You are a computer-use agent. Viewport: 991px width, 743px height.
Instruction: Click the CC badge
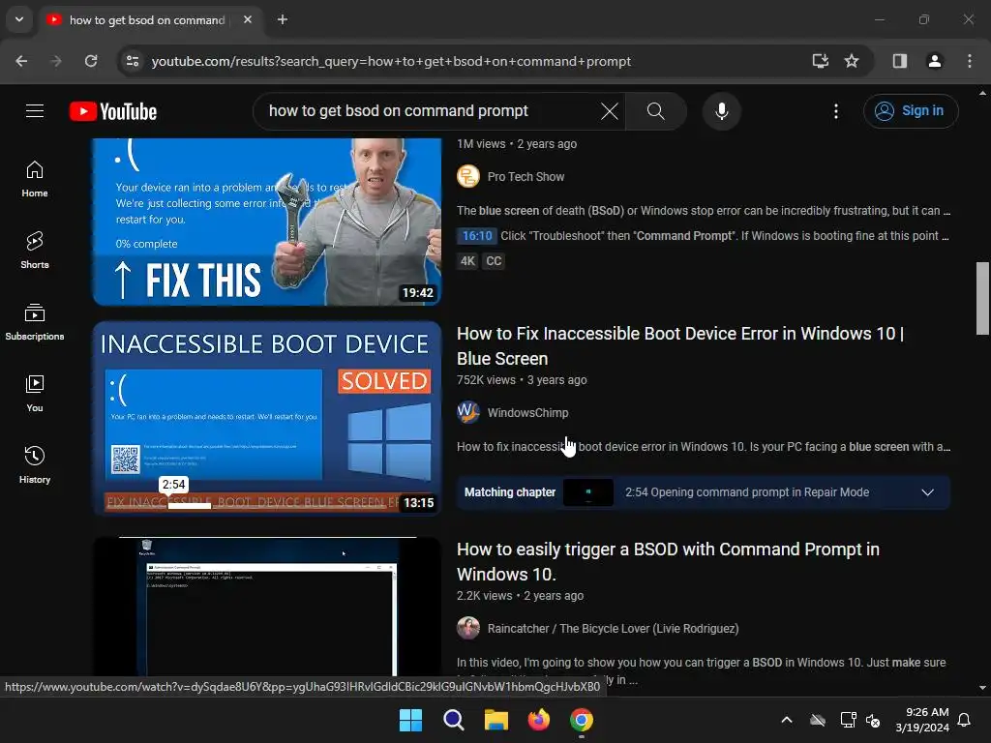click(494, 261)
